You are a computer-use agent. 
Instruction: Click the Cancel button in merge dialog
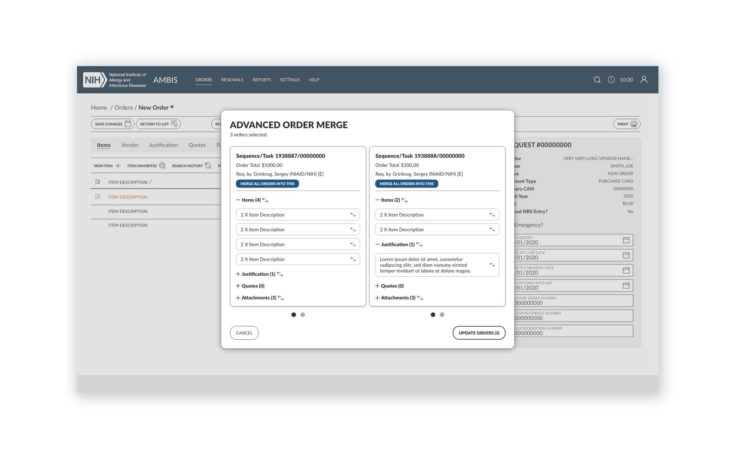[x=244, y=333]
